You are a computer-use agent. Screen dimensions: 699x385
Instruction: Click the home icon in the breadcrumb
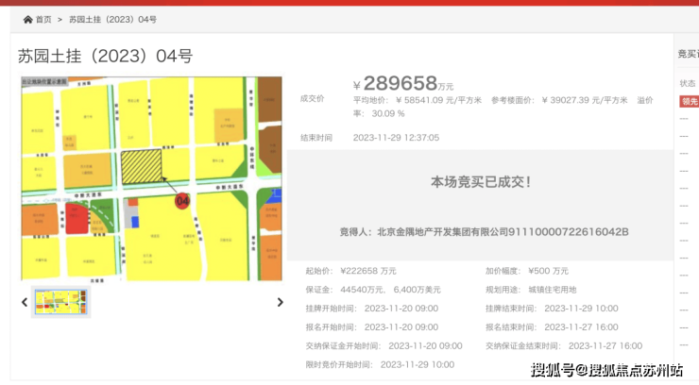[x=27, y=19]
